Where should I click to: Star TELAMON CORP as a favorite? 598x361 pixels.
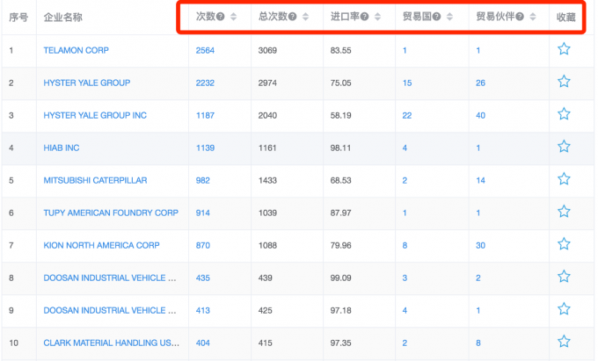[x=564, y=49]
